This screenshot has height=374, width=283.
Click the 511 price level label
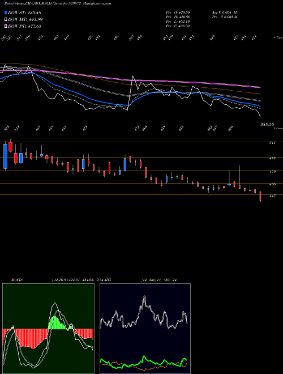272,143
